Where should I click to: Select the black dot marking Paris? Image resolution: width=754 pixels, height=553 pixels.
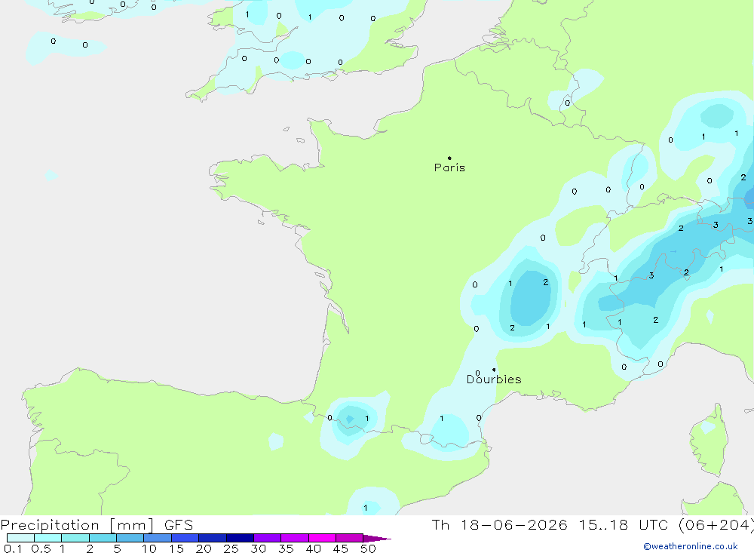click(x=449, y=158)
